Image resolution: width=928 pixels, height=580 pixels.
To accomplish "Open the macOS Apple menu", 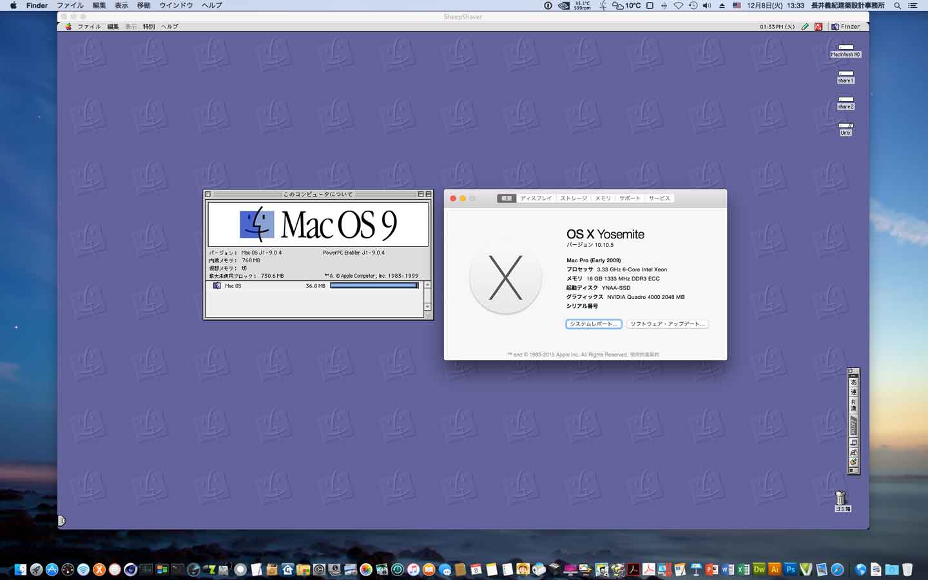I will [x=13, y=5].
